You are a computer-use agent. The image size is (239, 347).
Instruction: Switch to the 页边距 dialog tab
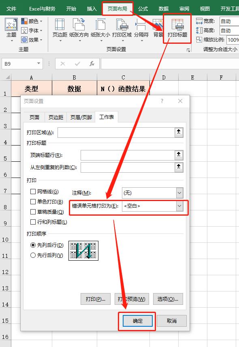click(56, 117)
